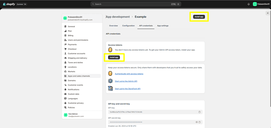
Task: Click the Shipping and delivery truck icon
Action: point(65,58)
